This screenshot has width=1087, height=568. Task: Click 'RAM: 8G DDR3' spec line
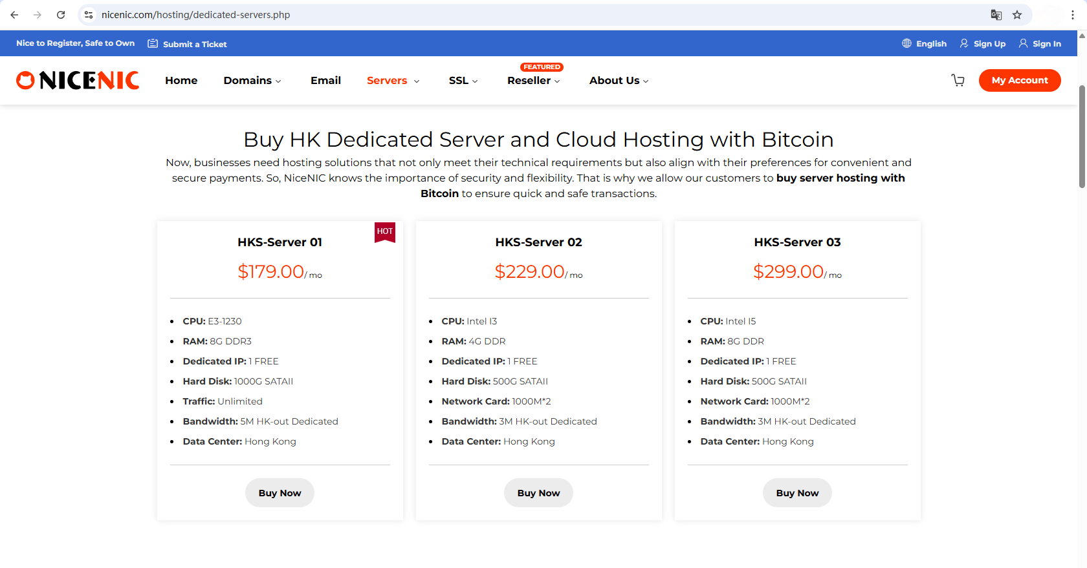click(217, 341)
